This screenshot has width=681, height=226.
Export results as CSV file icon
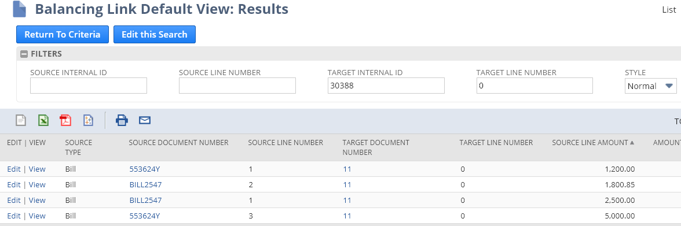coord(20,120)
